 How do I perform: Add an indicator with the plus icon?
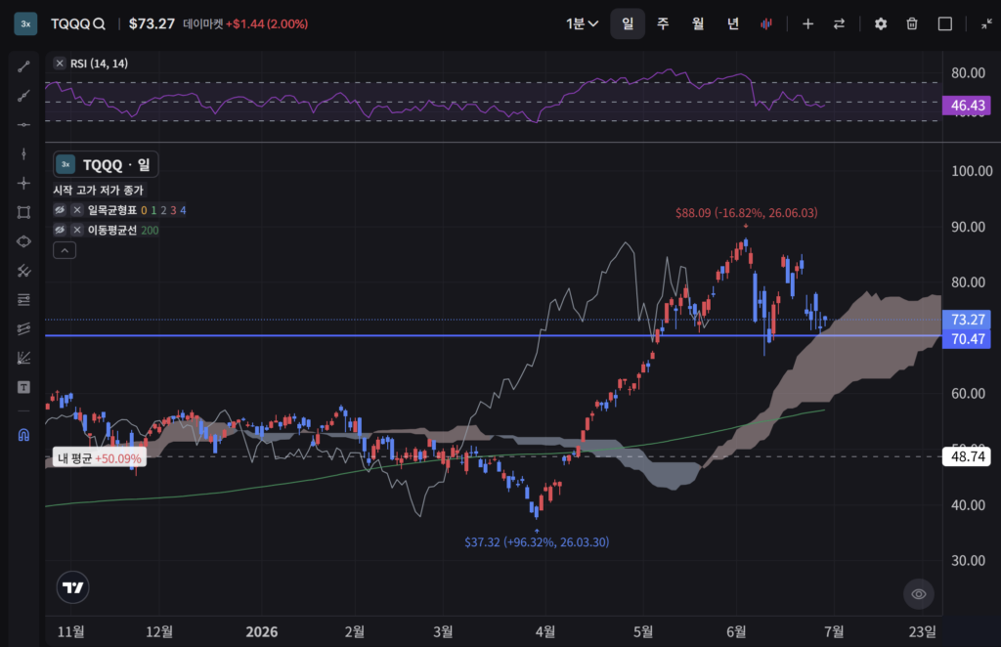[807, 24]
